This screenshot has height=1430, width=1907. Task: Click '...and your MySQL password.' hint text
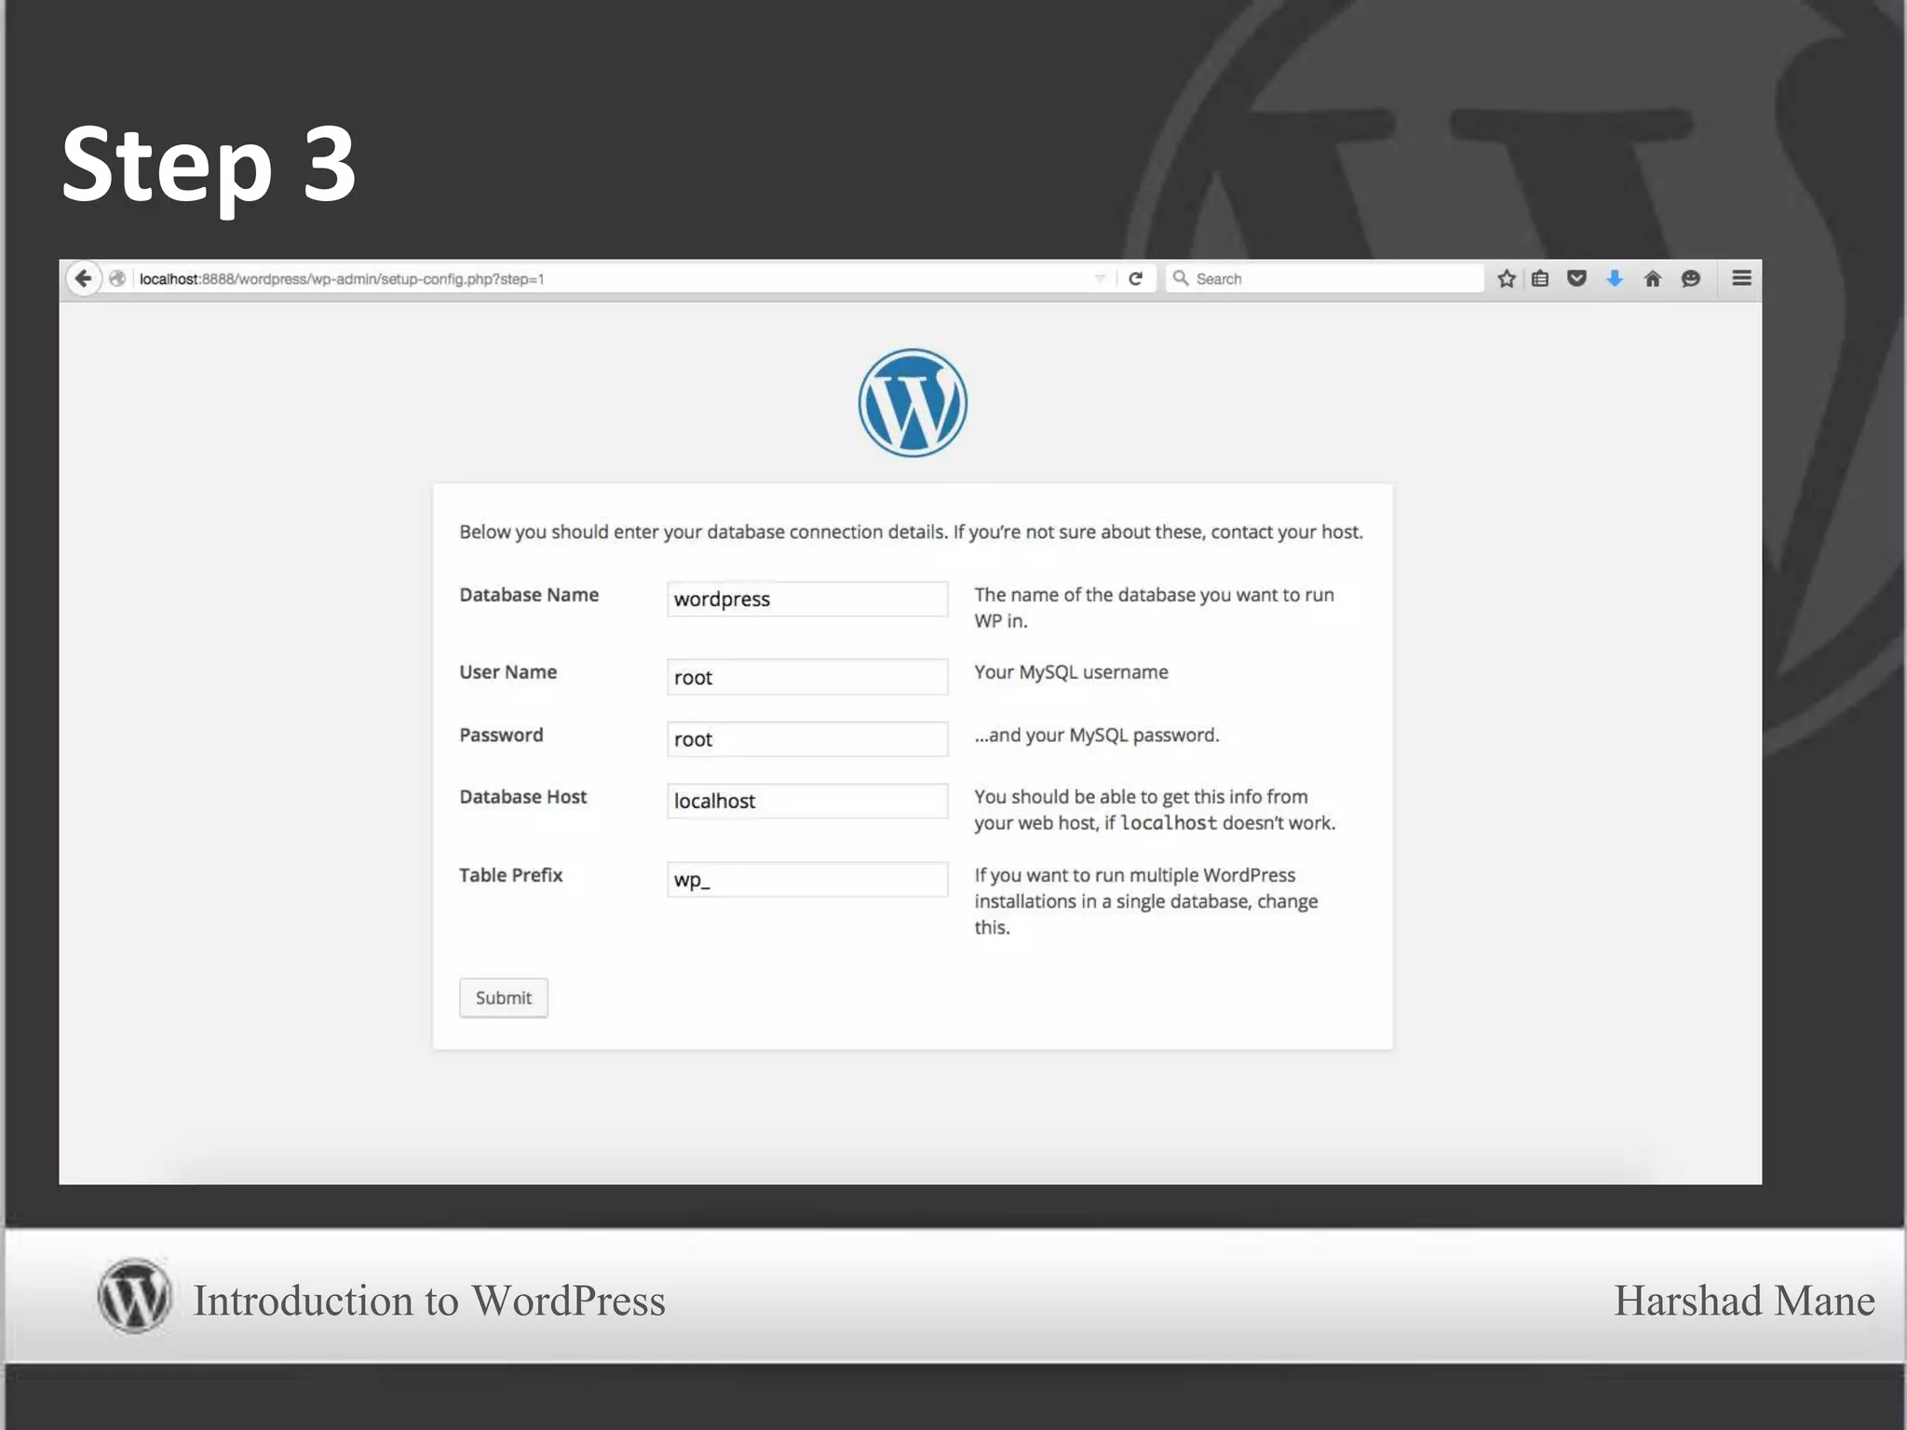click(1097, 735)
